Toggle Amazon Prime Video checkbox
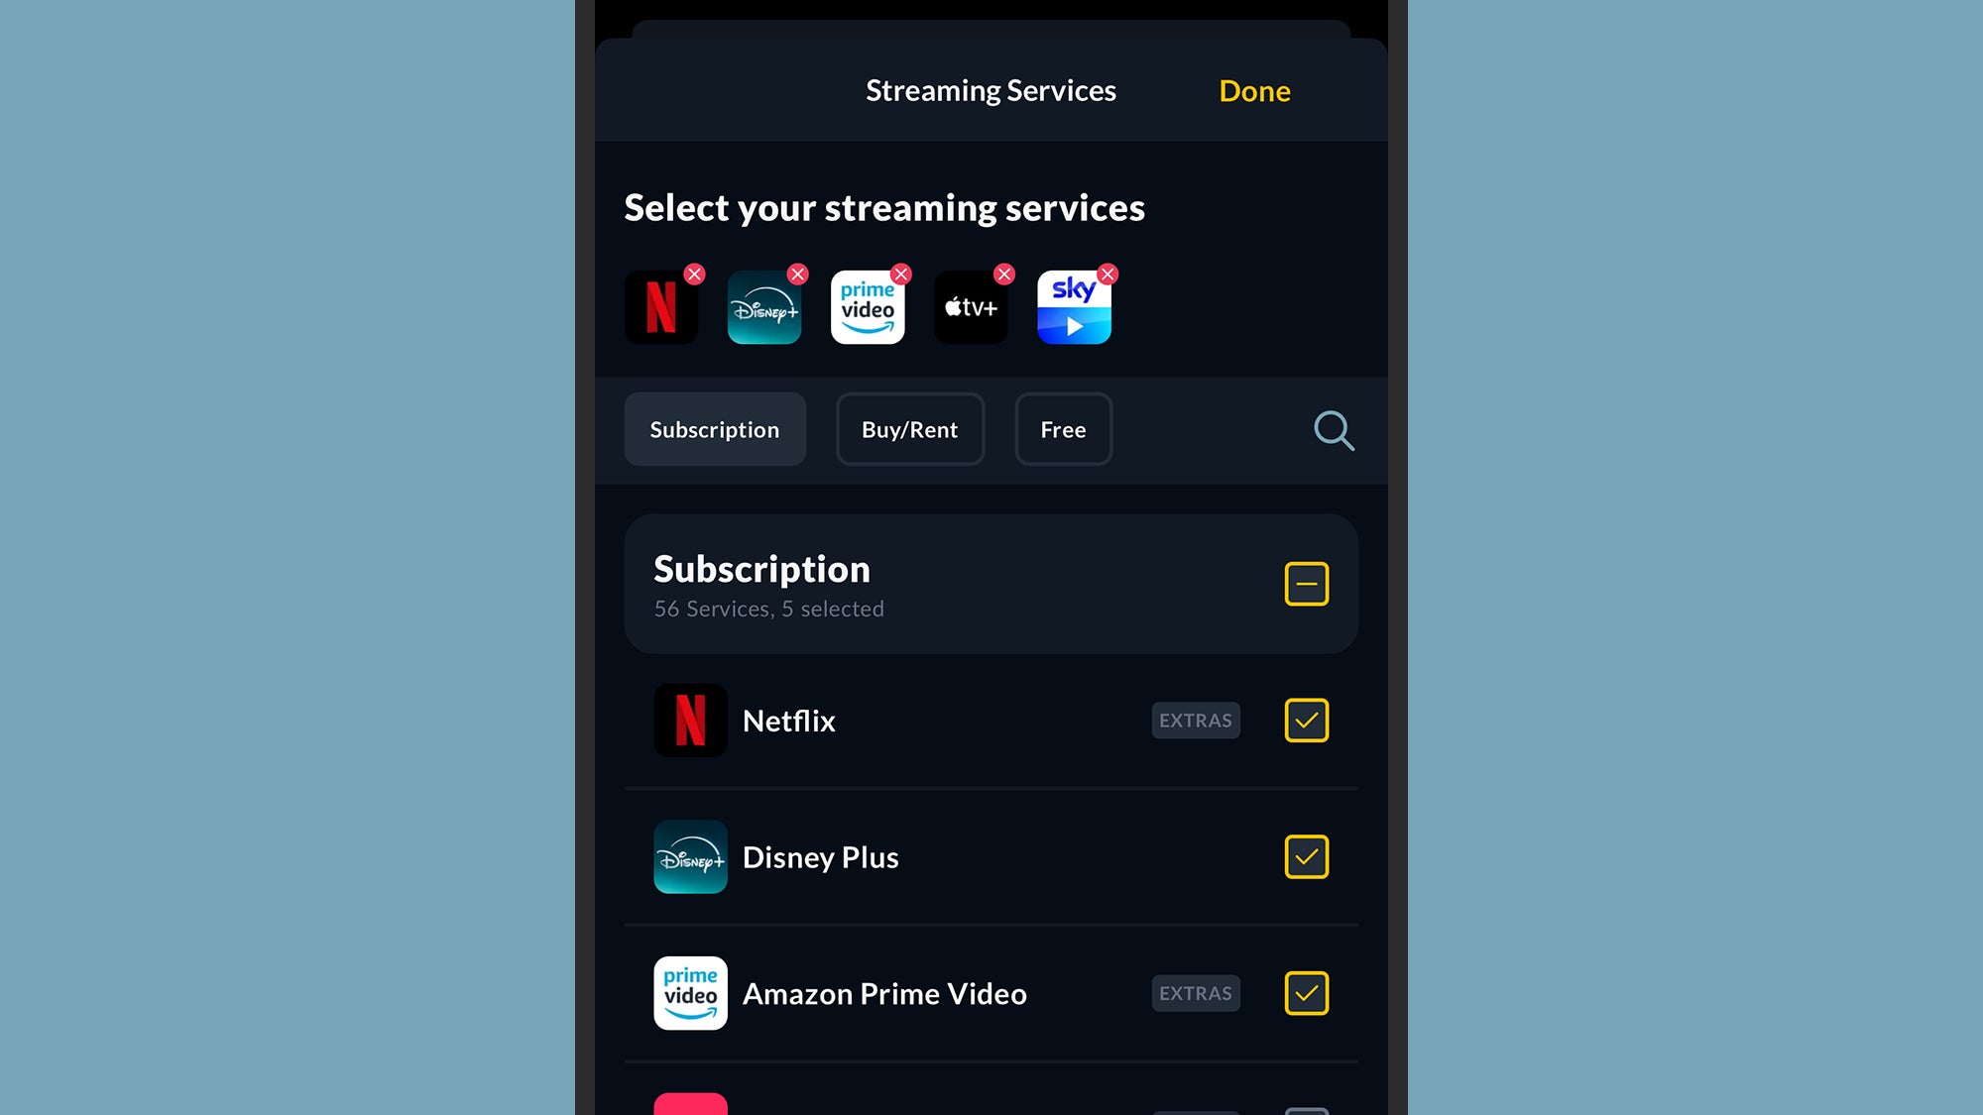The height and width of the screenshot is (1115, 1983). tap(1305, 994)
